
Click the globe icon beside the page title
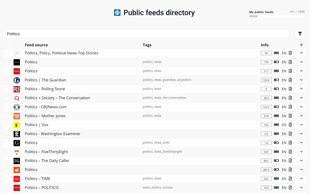pos(117,13)
